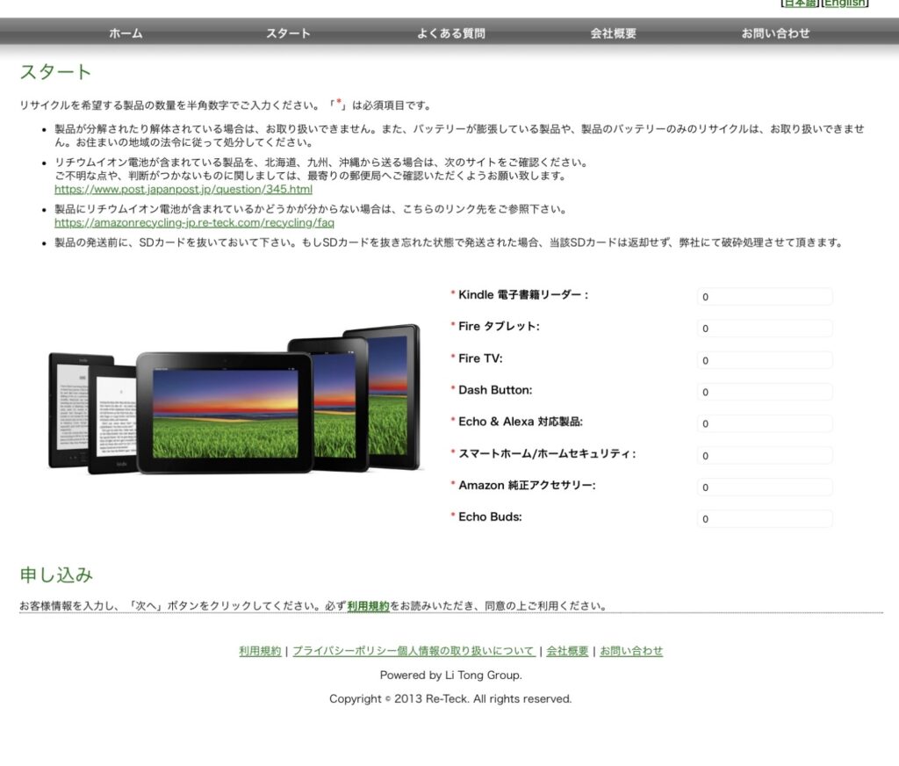
Task: Open 利用規約 link in the 申し込み section
Action: pos(368,606)
